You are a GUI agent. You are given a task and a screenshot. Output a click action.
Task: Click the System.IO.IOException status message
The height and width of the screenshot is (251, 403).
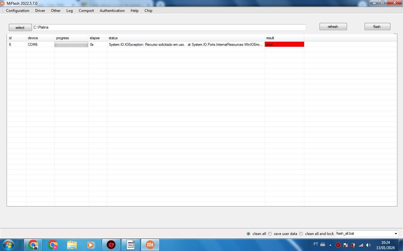(x=186, y=45)
